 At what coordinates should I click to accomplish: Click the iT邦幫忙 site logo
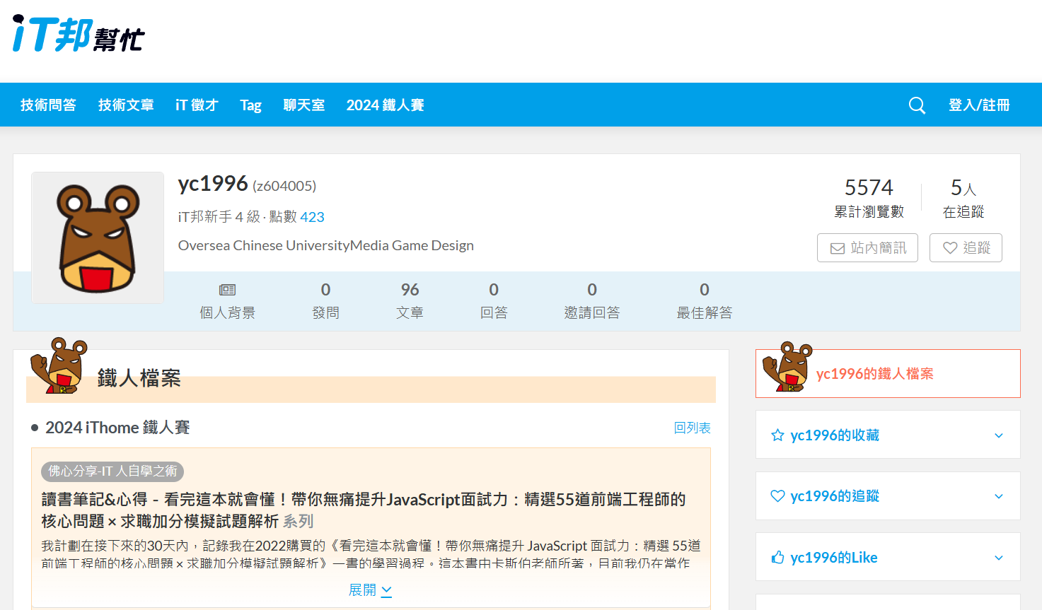click(79, 34)
